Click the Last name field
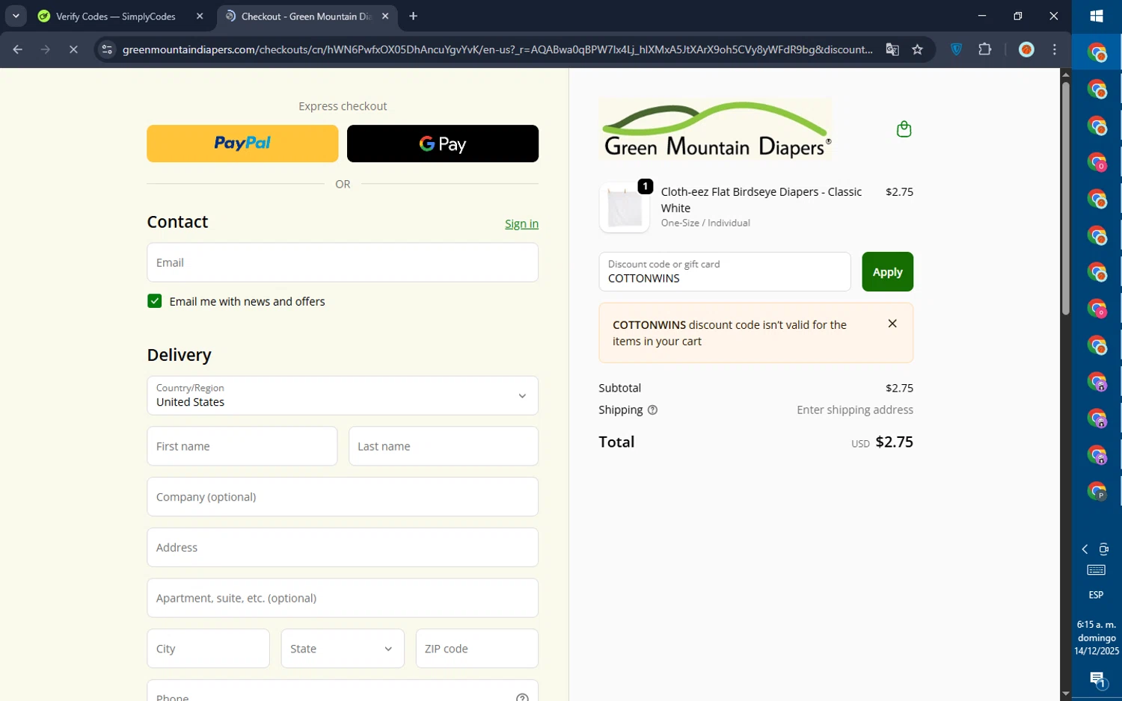The height and width of the screenshot is (701, 1122). (x=444, y=446)
